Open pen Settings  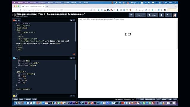[152, 15]
